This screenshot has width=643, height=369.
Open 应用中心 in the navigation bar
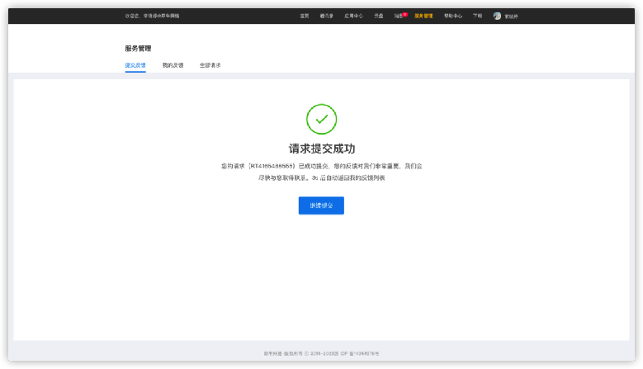pos(353,16)
